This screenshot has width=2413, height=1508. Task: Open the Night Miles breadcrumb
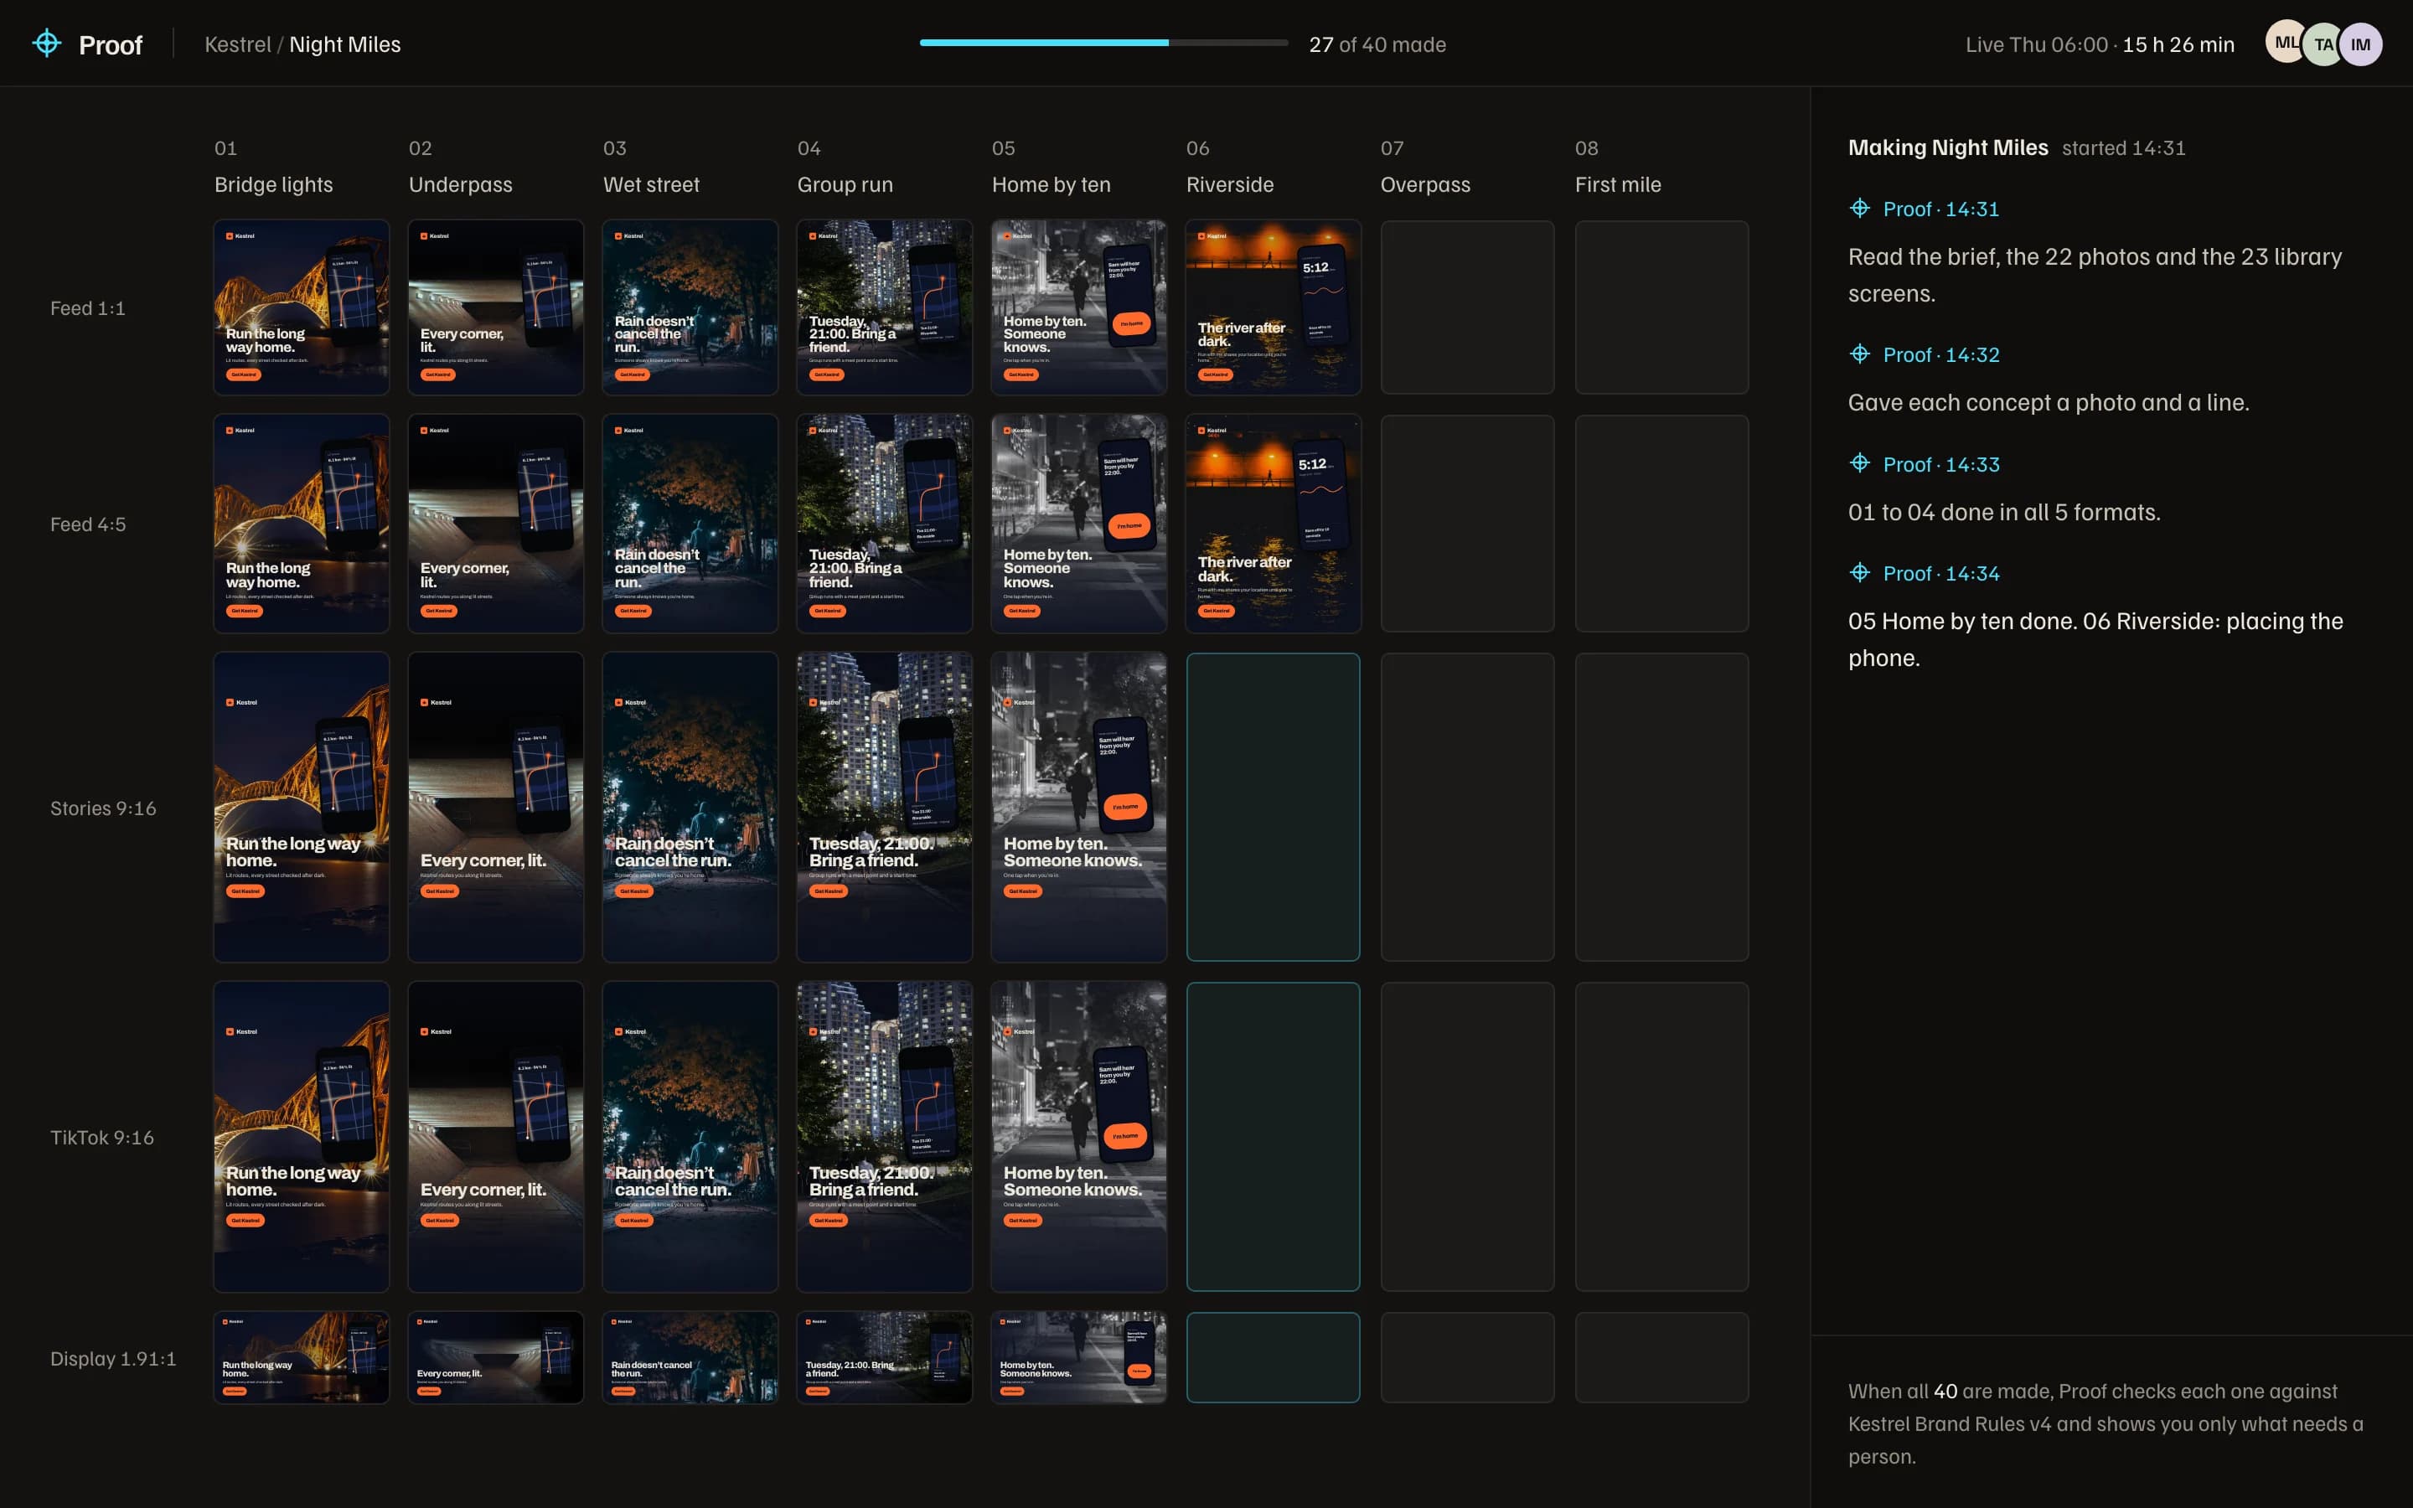[345, 44]
